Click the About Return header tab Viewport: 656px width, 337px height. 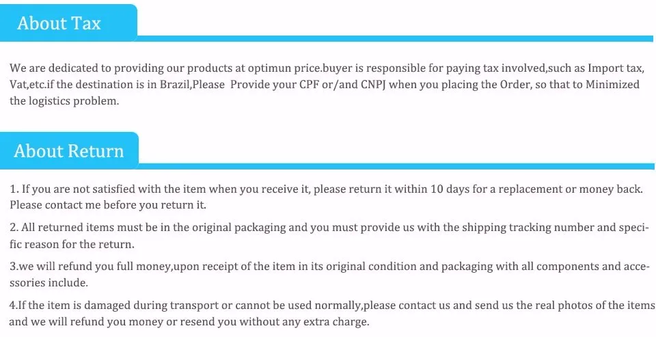tap(69, 150)
